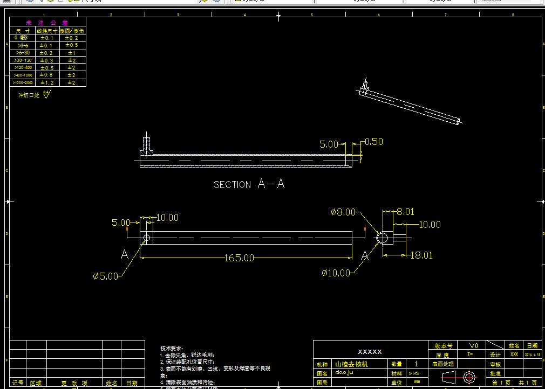Viewport: 545px width, 389px height.
Task: Click the ±0.2 chamfer tolerance in first row
Action: pyautogui.click(x=72, y=38)
